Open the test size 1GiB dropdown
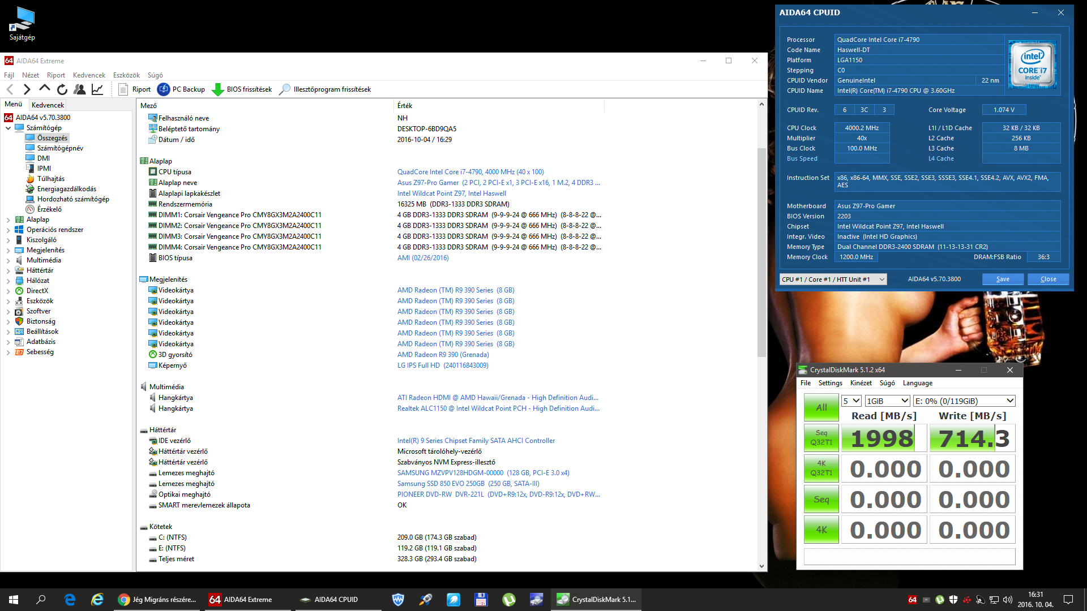This screenshot has height=611, width=1087. tap(887, 401)
